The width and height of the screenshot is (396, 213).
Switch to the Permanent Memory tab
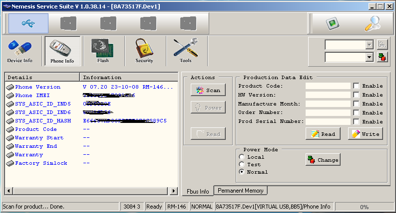tap(240, 191)
